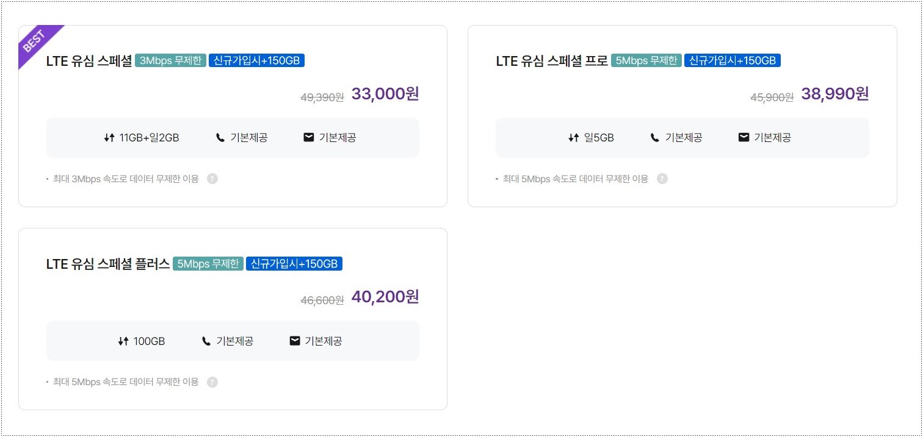Image resolution: width=923 pixels, height=437 pixels.
Task: Click the data usage arrows icon showing 11GB+일2GB
Action: click(108, 137)
